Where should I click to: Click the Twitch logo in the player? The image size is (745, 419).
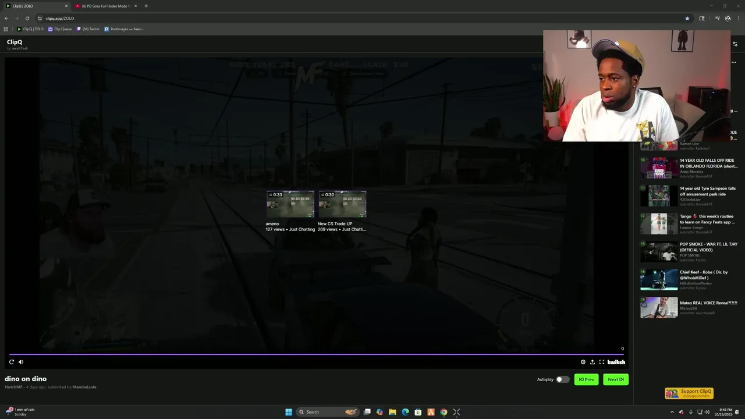point(616,362)
